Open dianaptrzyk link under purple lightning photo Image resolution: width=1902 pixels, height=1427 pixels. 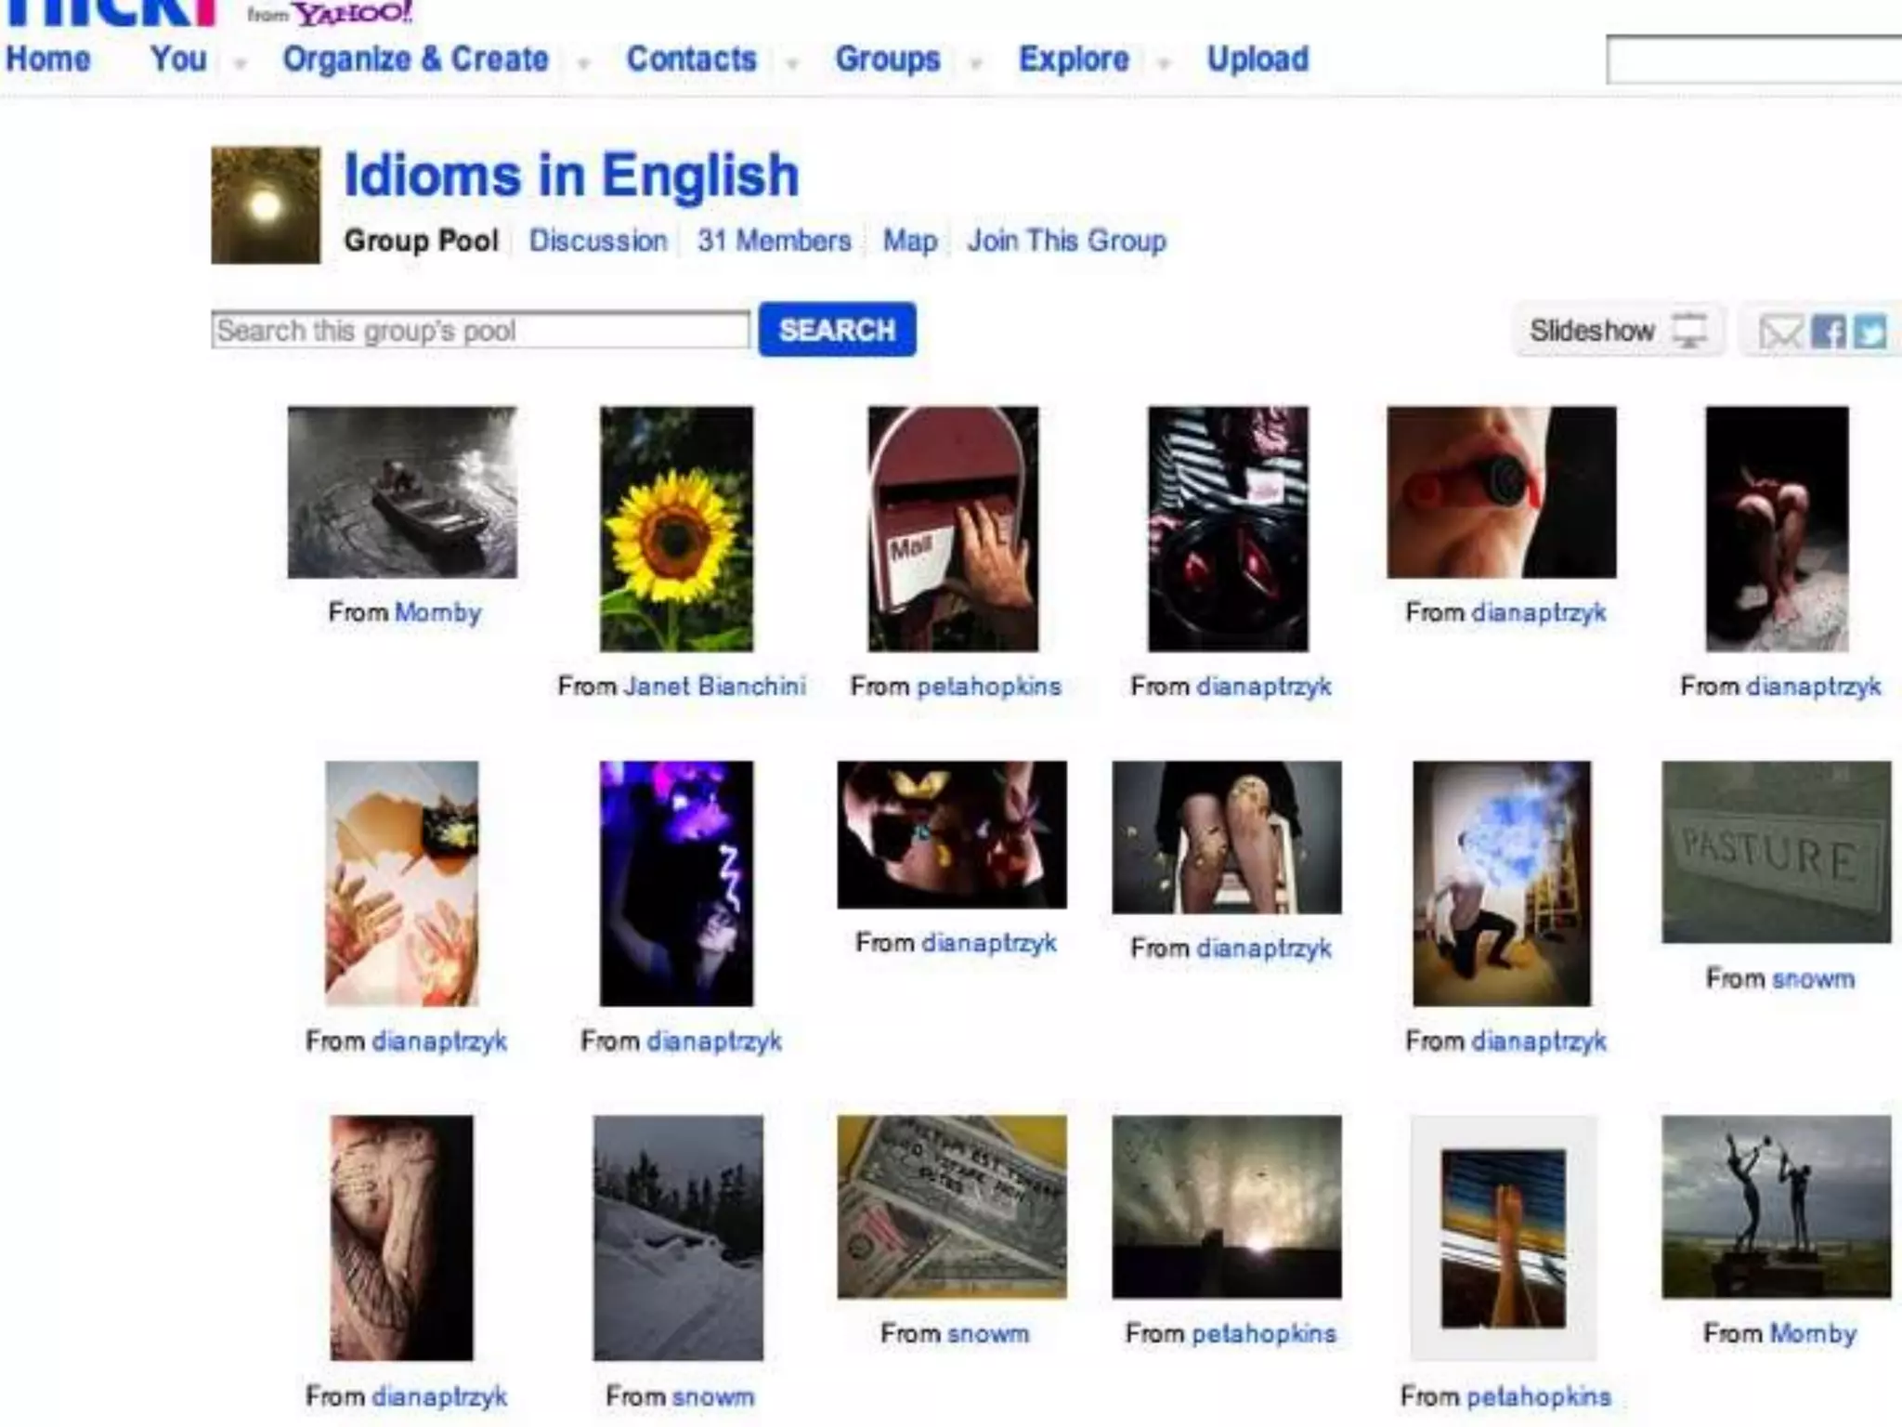click(x=714, y=1041)
